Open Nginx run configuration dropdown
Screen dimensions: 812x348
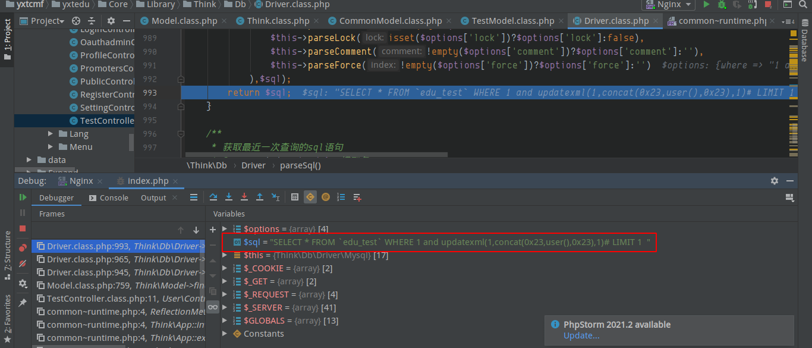click(x=668, y=4)
